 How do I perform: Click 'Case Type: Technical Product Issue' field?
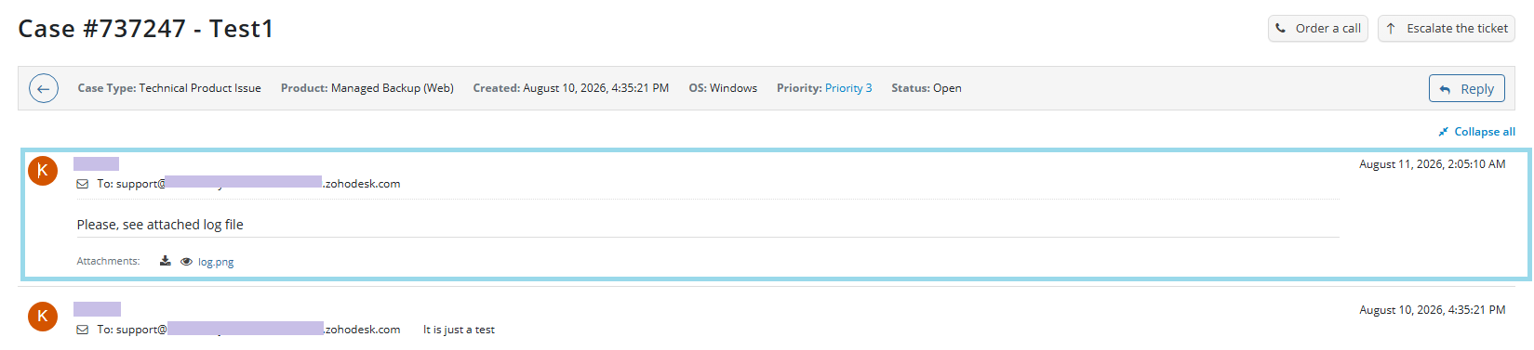169,88
